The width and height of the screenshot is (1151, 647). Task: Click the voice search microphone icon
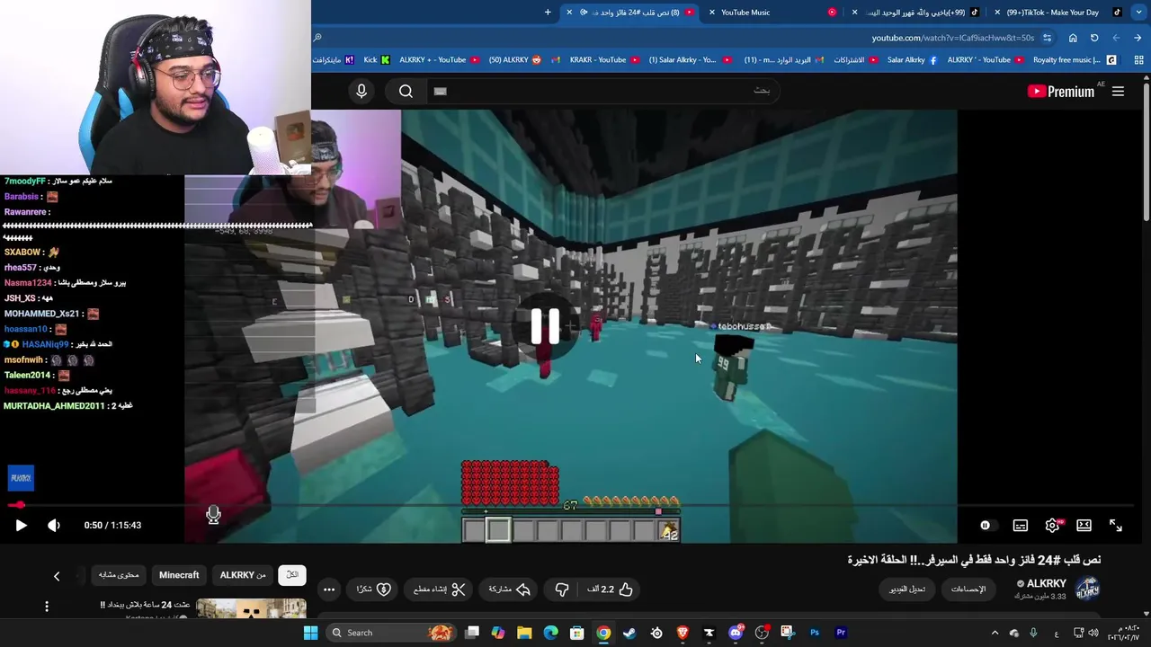click(x=361, y=91)
